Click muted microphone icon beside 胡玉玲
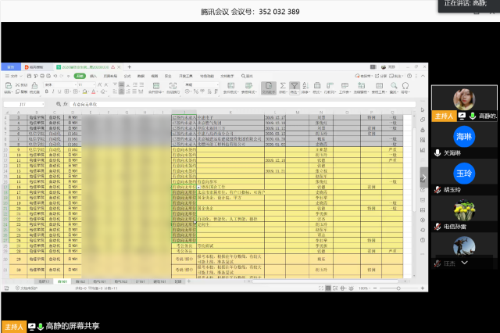 (x=437, y=189)
